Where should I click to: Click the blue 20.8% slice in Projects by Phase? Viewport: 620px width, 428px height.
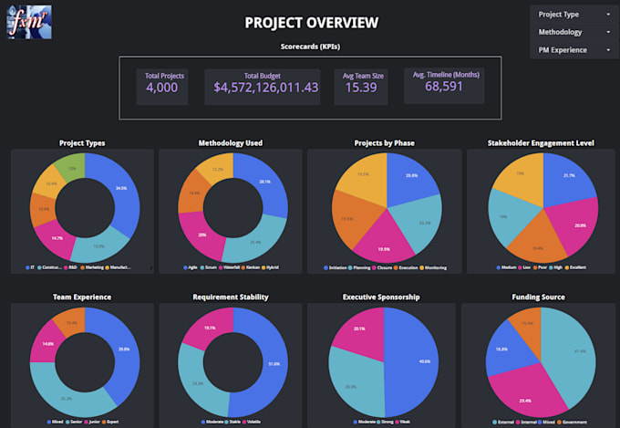[x=411, y=176]
